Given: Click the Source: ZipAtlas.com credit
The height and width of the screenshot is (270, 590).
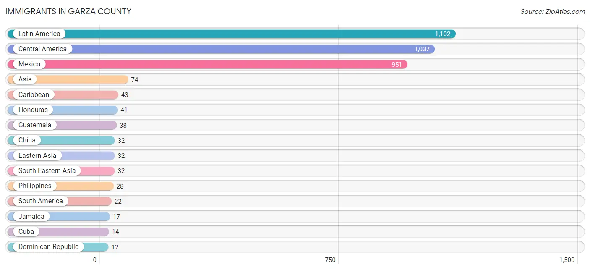Looking at the screenshot, I should tap(553, 11).
